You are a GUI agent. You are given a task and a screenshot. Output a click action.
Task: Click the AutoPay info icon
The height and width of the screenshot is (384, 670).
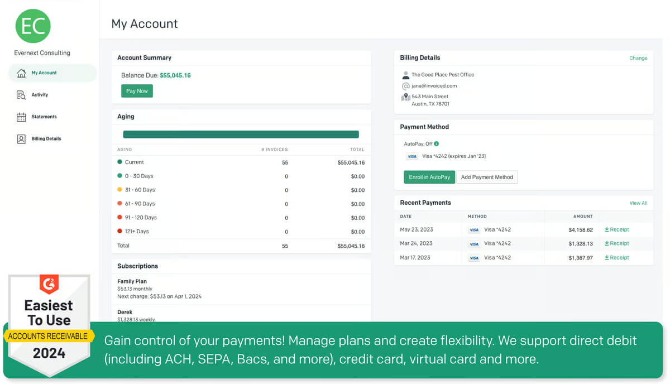coord(436,144)
